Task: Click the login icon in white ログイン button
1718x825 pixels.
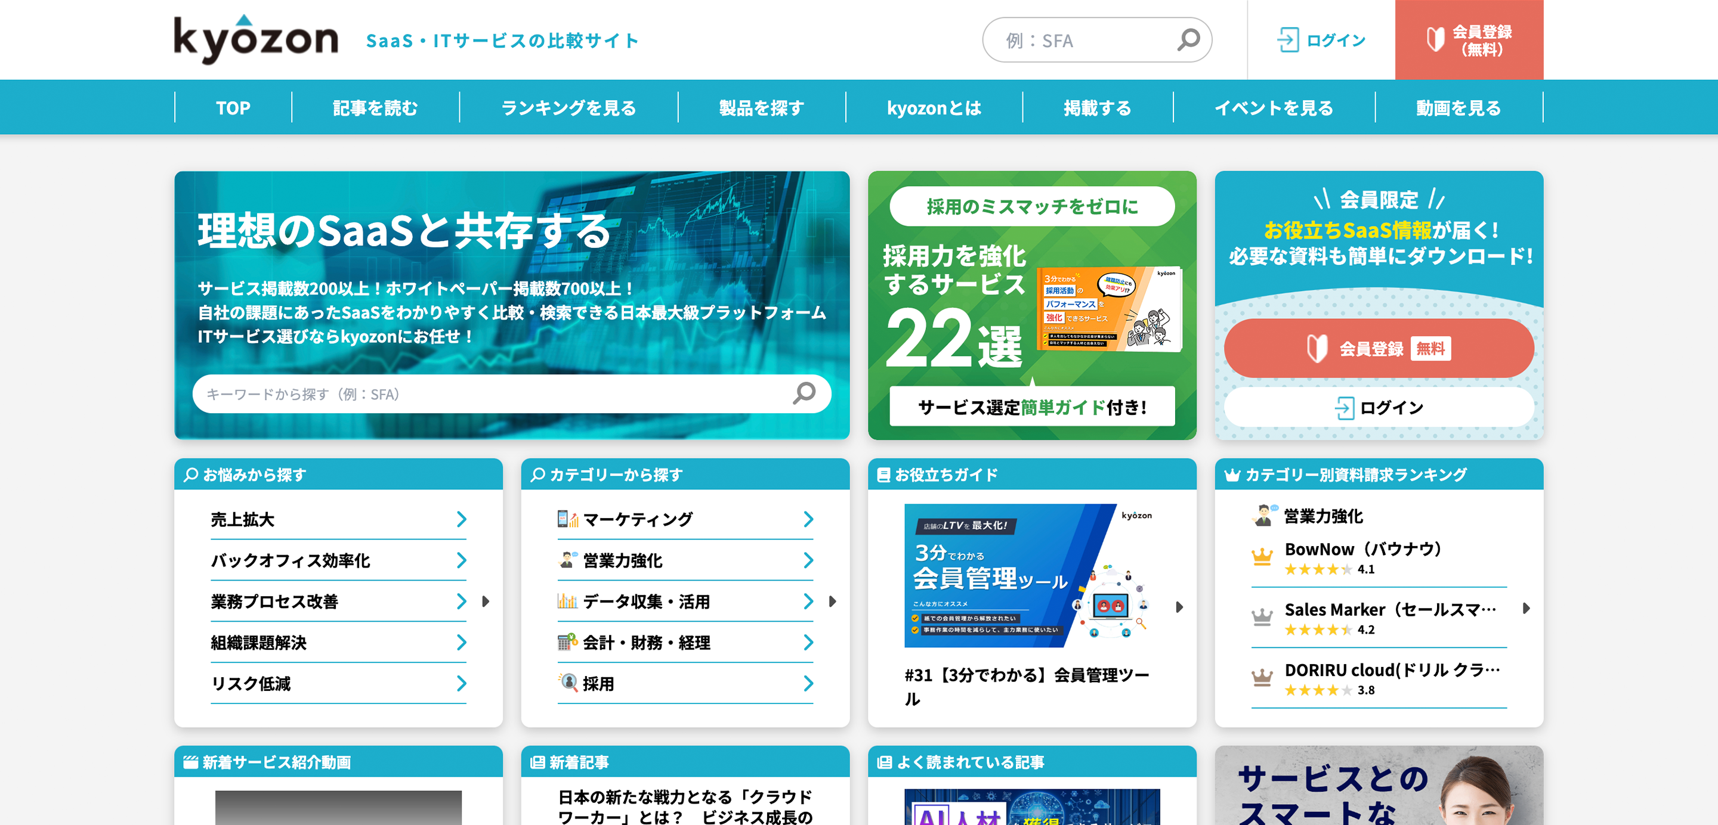Action: [x=1344, y=408]
